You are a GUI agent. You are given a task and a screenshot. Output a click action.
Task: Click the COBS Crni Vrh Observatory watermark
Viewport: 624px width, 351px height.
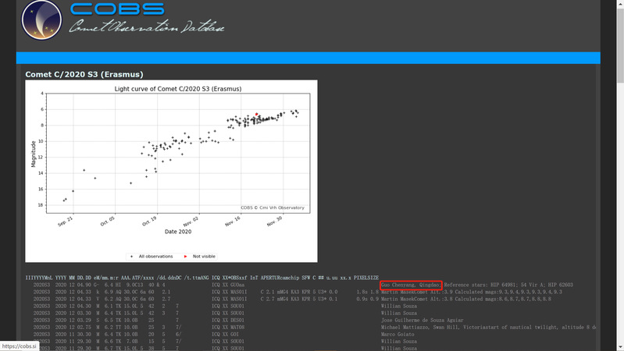(271, 207)
